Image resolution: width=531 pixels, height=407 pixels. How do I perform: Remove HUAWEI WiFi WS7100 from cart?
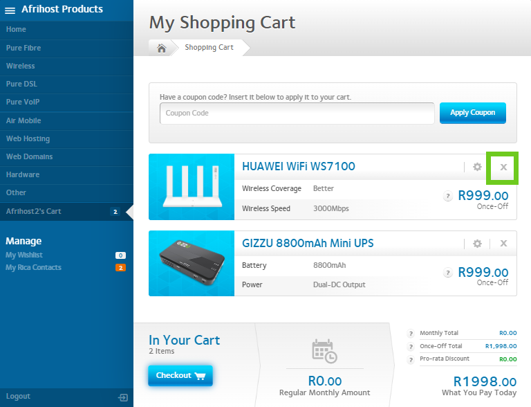click(x=503, y=167)
